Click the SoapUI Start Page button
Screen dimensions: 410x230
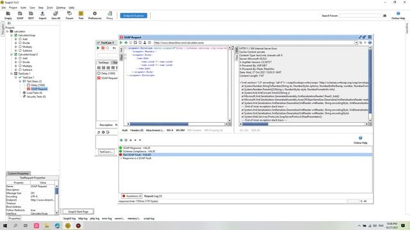coord(78,211)
